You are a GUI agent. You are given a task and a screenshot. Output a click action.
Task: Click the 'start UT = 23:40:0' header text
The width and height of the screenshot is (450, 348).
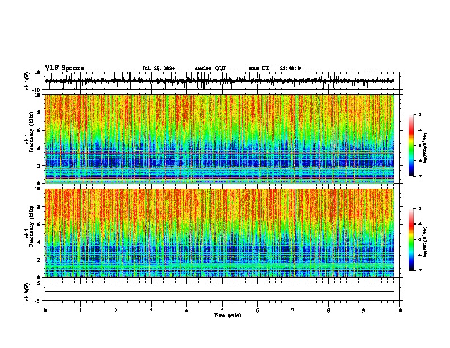pos(274,68)
